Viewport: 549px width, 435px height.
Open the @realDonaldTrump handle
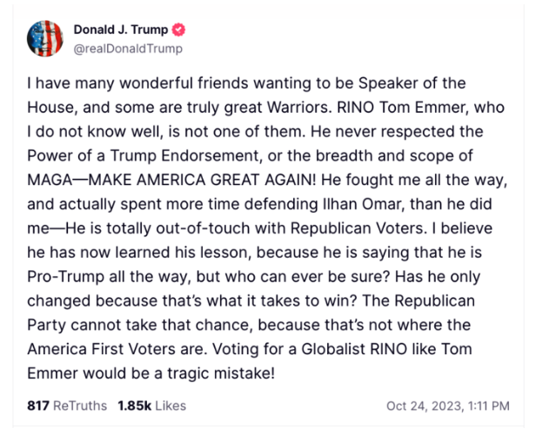coord(128,49)
